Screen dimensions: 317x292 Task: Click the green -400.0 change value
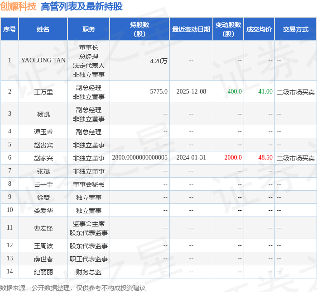pos(234,91)
